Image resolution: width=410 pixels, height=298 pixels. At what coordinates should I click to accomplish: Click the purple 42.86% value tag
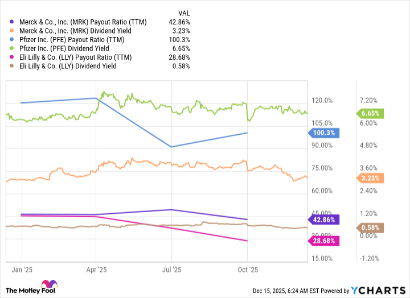[325, 219]
